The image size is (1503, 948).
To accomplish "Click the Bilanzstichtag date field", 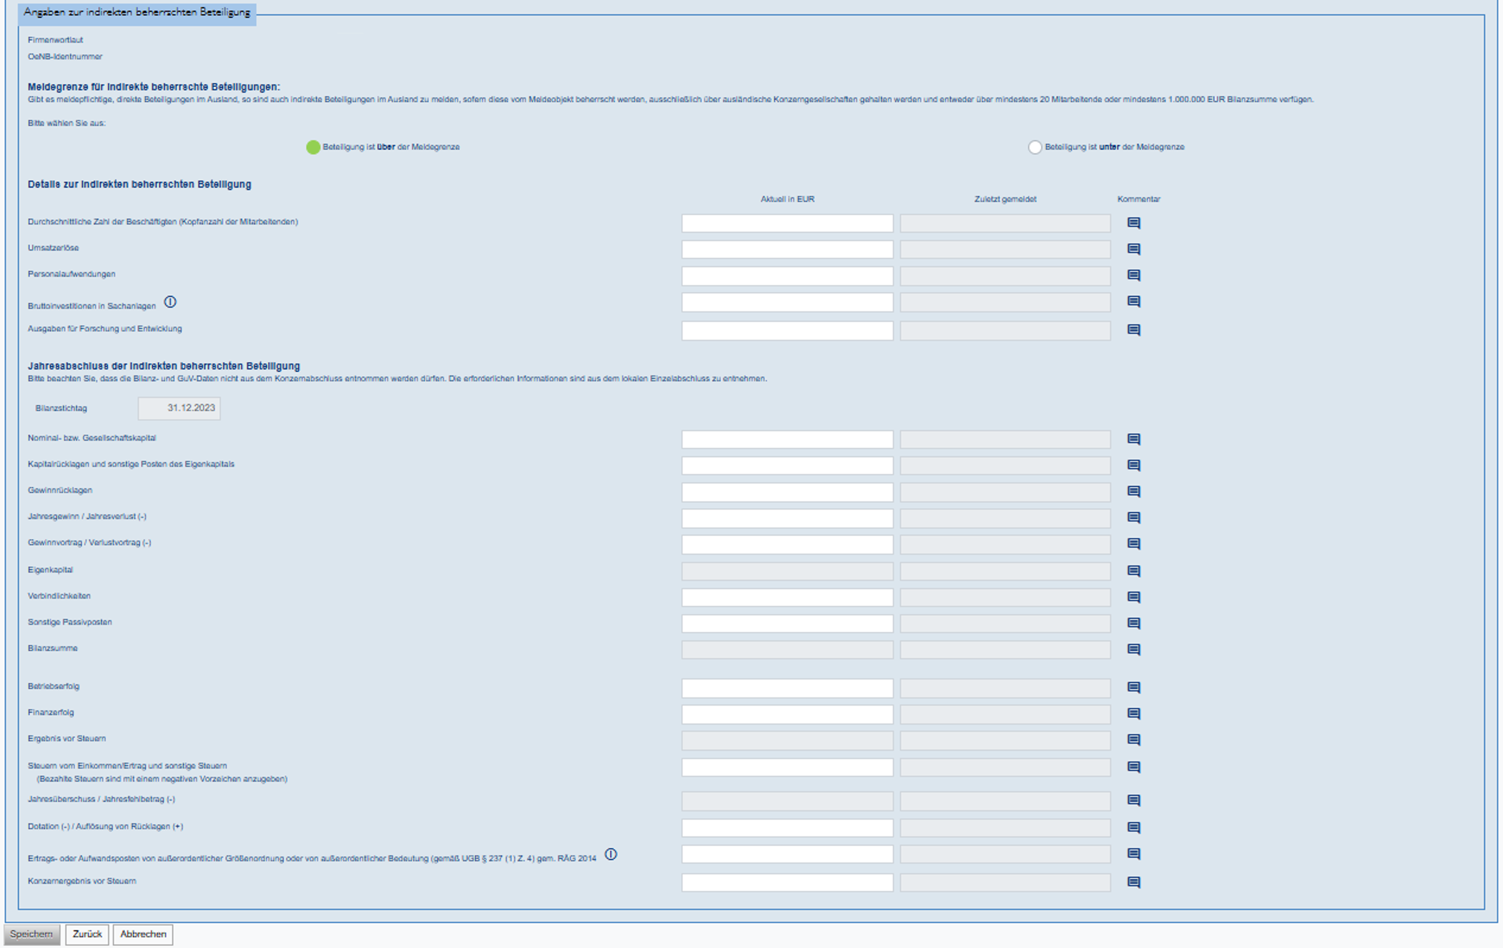I will click(x=179, y=408).
